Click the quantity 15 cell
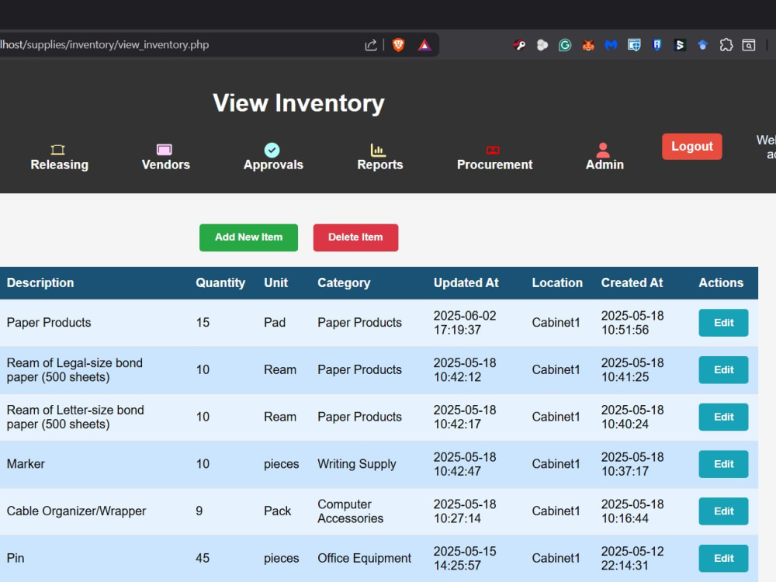The height and width of the screenshot is (582, 776). pyautogui.click(x=203, y=323)
